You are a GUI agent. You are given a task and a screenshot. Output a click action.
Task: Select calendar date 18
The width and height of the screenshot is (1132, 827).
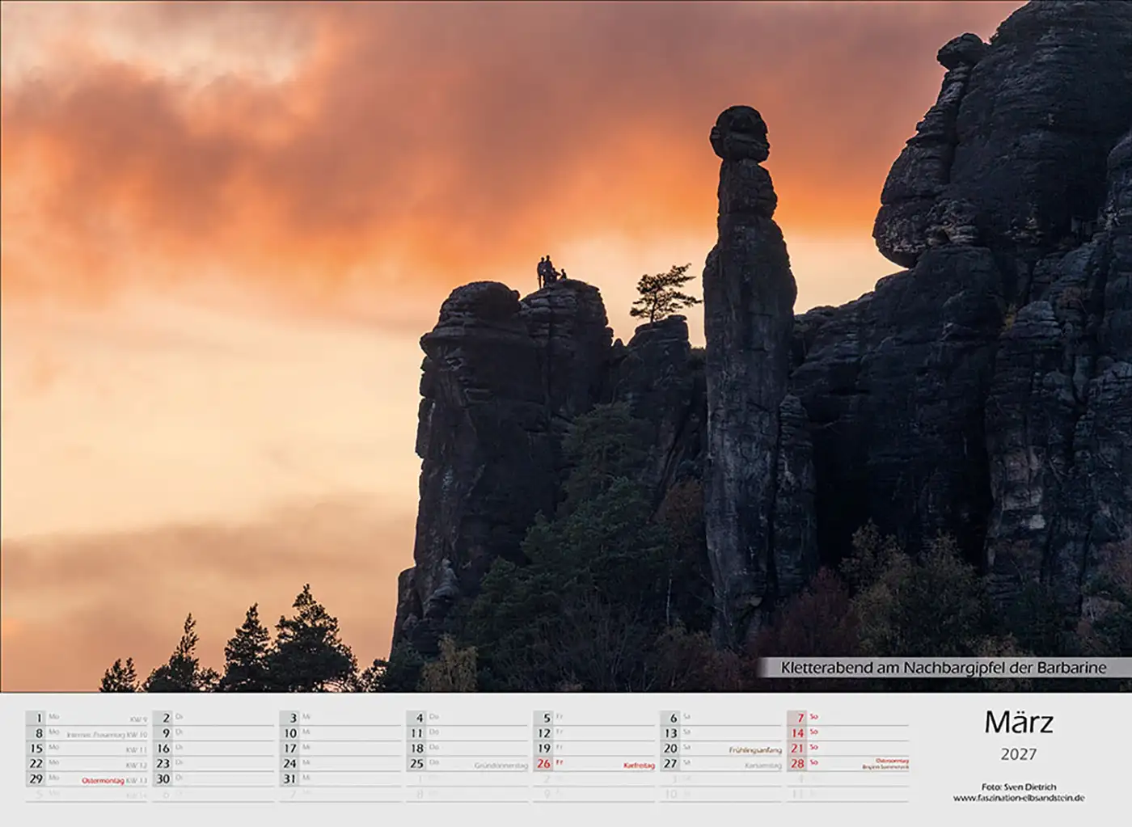click(417, 749)
